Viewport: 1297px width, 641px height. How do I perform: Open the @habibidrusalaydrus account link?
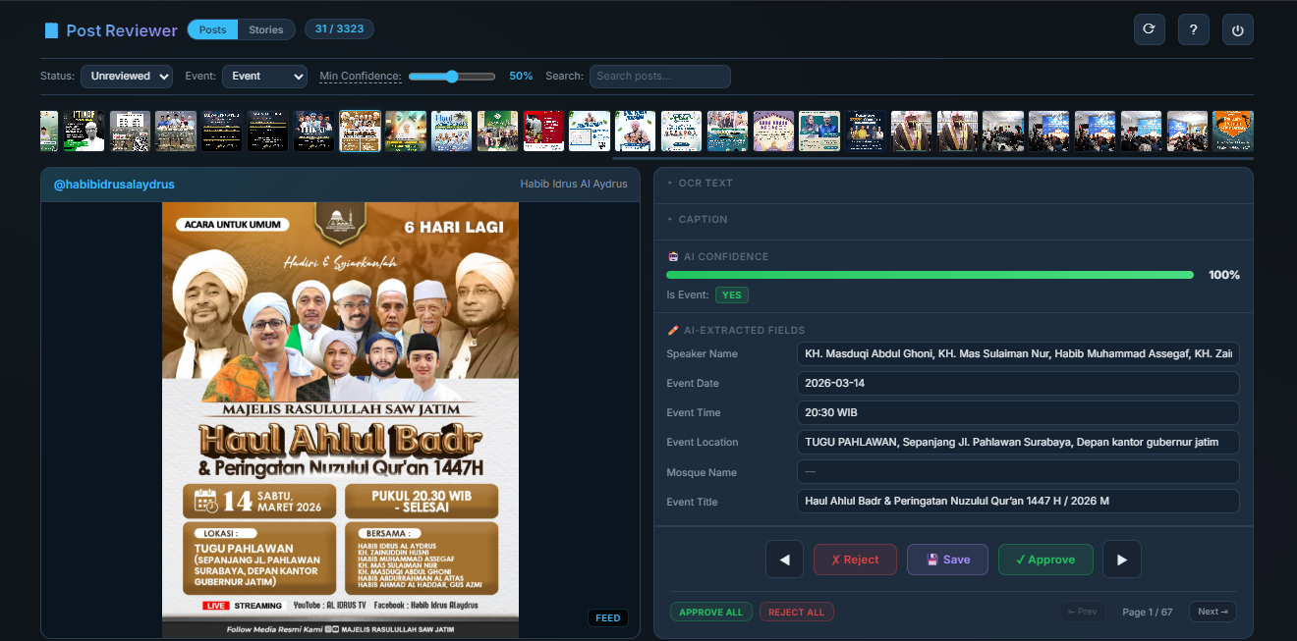(113, 185)
